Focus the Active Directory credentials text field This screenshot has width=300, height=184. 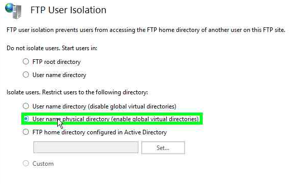click(86, 147)
